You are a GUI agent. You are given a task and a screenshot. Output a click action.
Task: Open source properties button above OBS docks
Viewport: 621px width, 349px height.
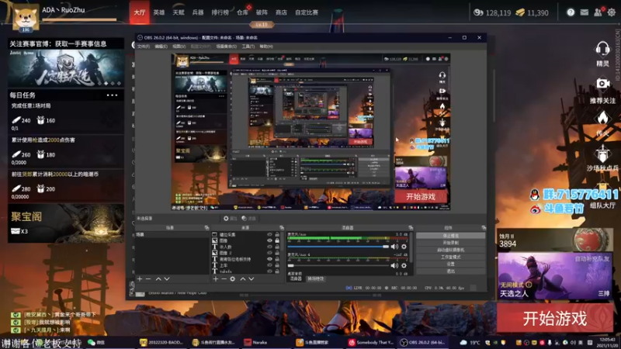click(230, 219)
